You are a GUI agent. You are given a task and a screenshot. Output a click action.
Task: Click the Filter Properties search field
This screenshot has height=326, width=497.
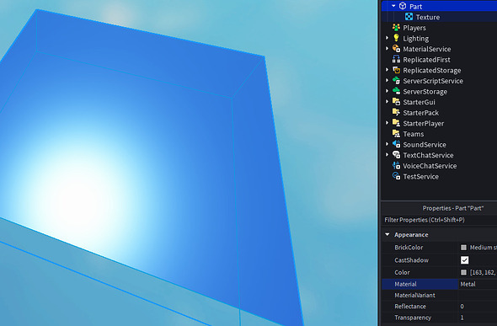(x=440, y=220)
